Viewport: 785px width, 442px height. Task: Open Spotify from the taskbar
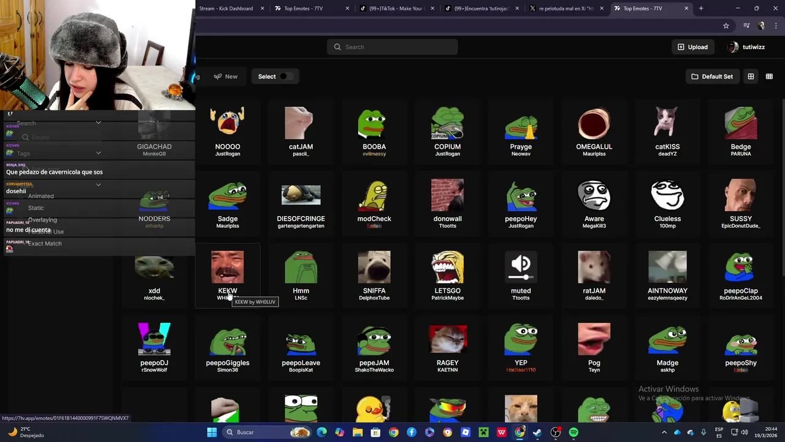[573, 432]
